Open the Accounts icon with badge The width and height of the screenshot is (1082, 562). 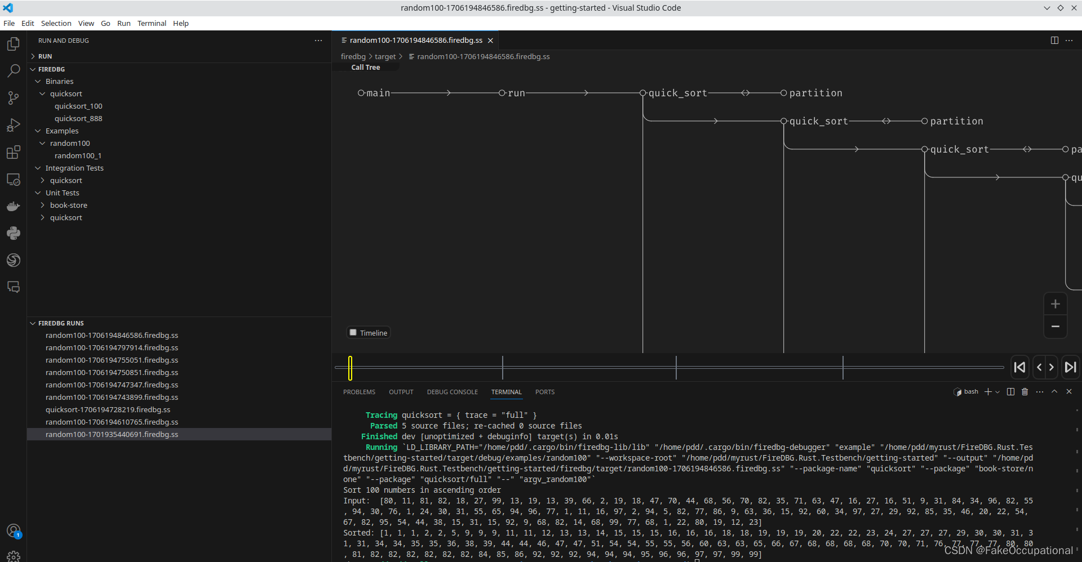coord(14,530)
